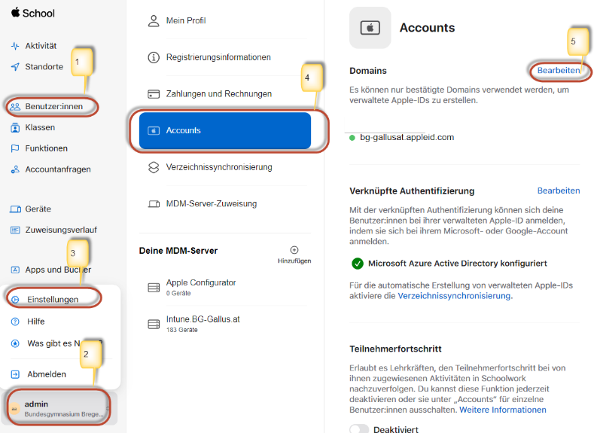Open the Mein Profil settings section
This screenshot has width=594, height=433.
coord(185,20)
